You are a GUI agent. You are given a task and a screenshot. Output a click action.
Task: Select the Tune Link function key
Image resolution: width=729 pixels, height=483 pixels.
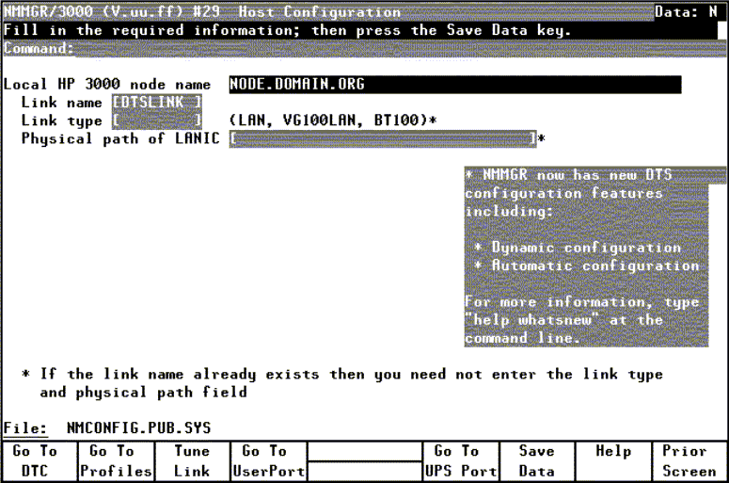(x=192, y=461)
